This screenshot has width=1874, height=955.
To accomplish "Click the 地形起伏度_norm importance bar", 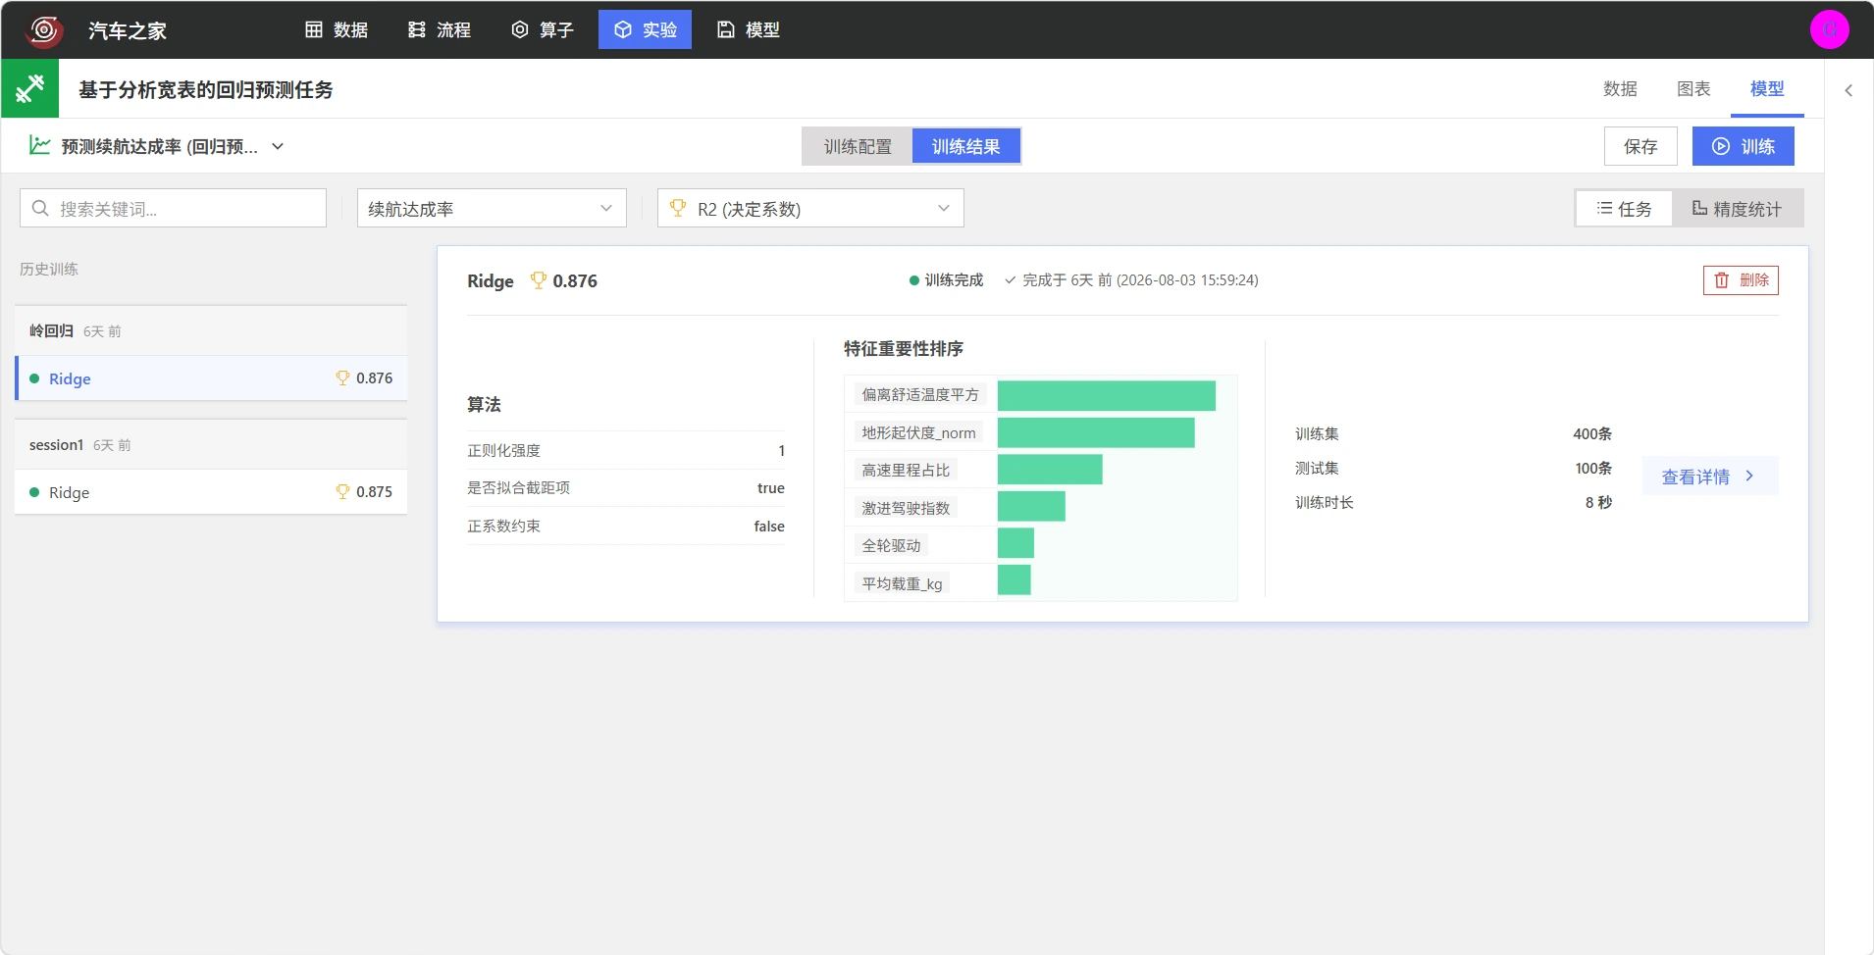I will coord(1096,432).
